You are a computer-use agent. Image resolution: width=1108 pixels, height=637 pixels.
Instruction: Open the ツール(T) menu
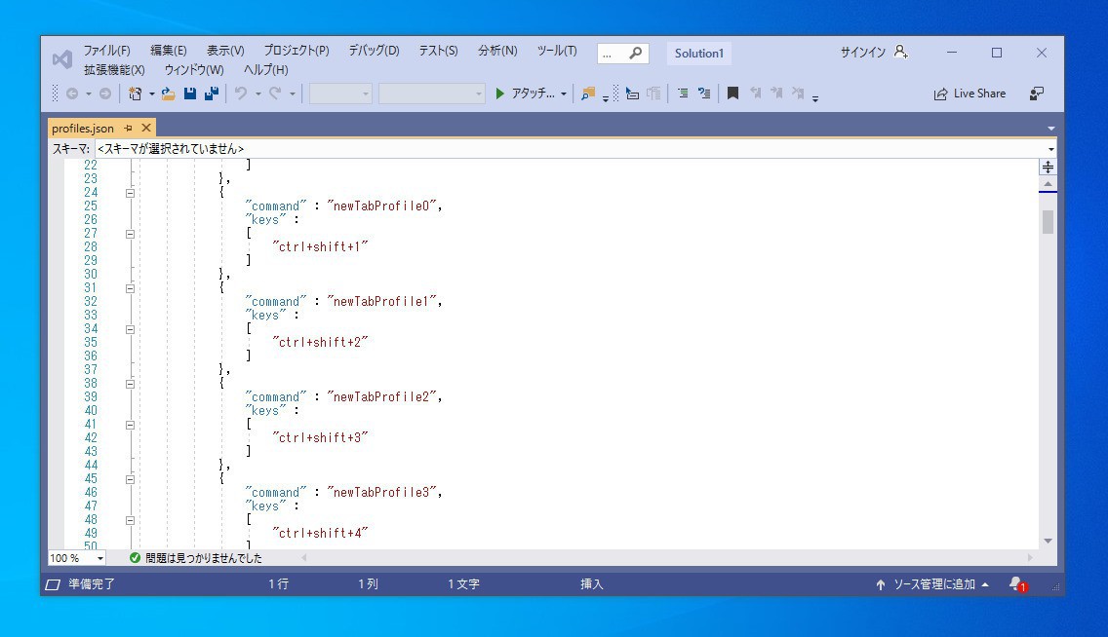(x=557, y=51)
